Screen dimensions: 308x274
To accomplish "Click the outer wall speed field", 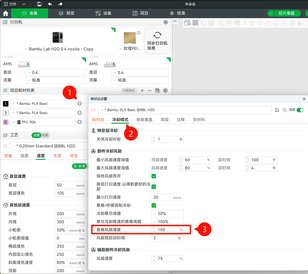I will pos(71,214).
